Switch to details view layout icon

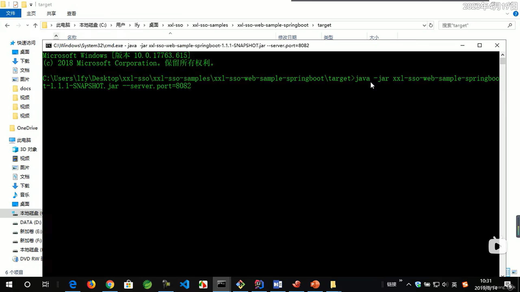pyautogui.click(x=508, y=272)
